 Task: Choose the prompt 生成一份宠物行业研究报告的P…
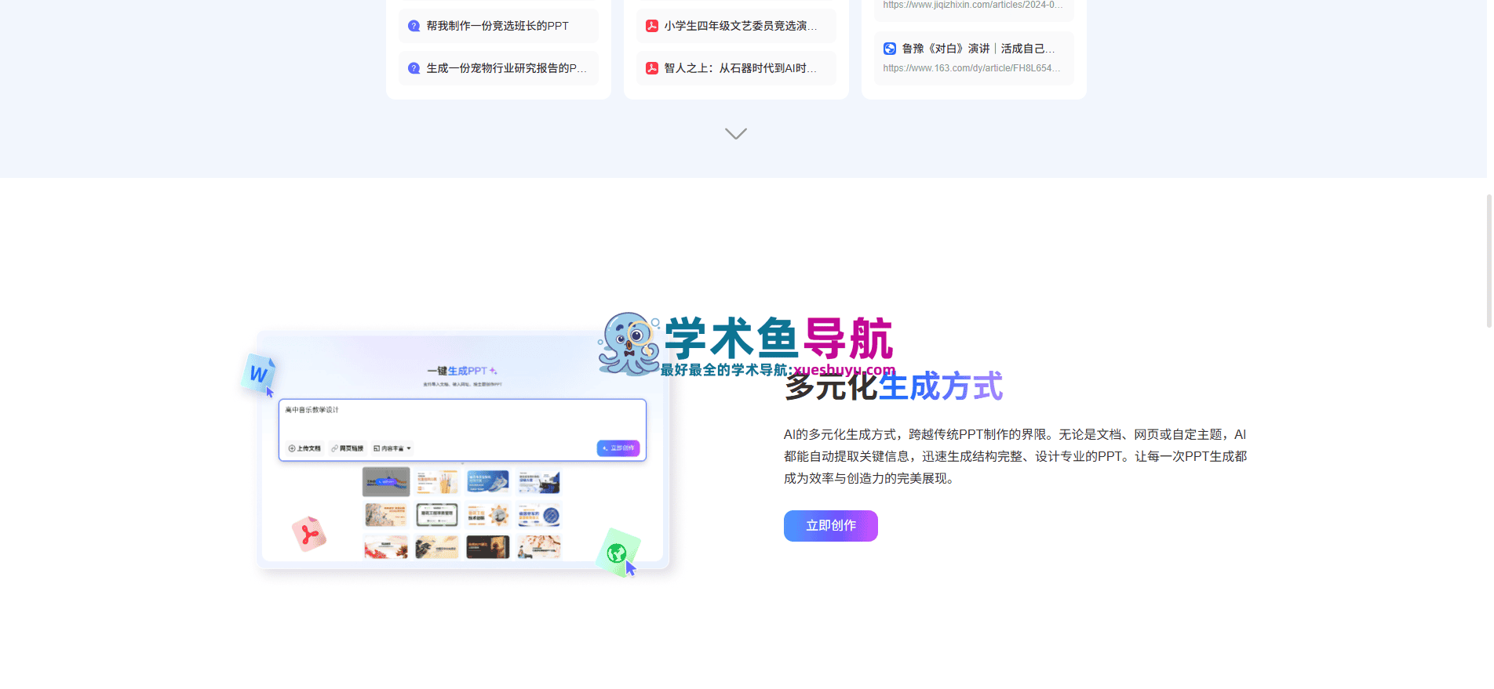(x=498, y=68)
